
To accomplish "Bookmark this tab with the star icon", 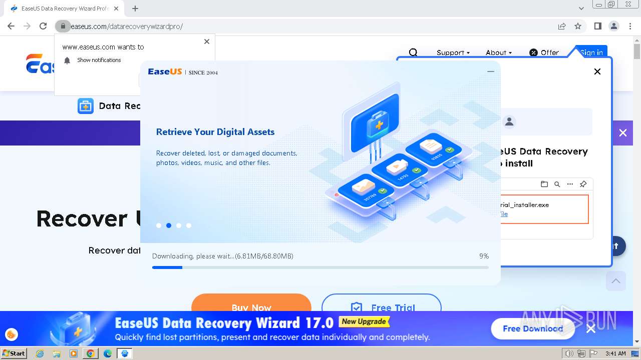I will coord(578,26).
